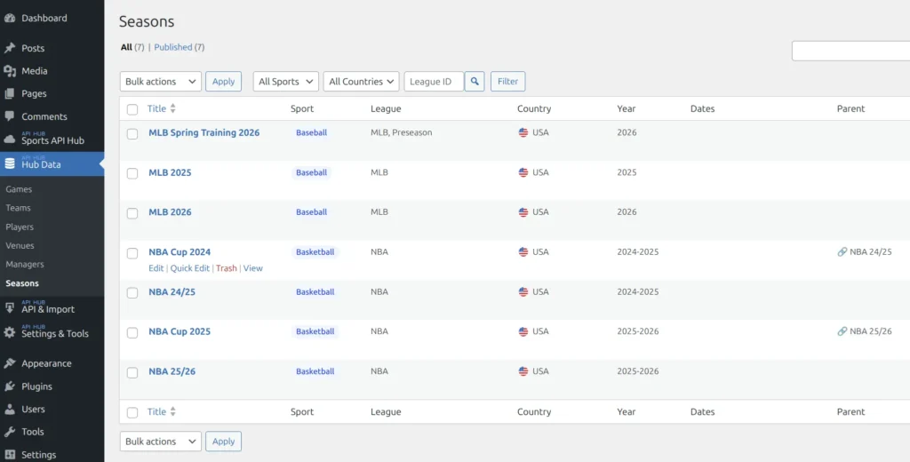Click sort arrows beside top Title header
Image resolution: width=910 pixels, height=462 pixels.
[172, 108]
